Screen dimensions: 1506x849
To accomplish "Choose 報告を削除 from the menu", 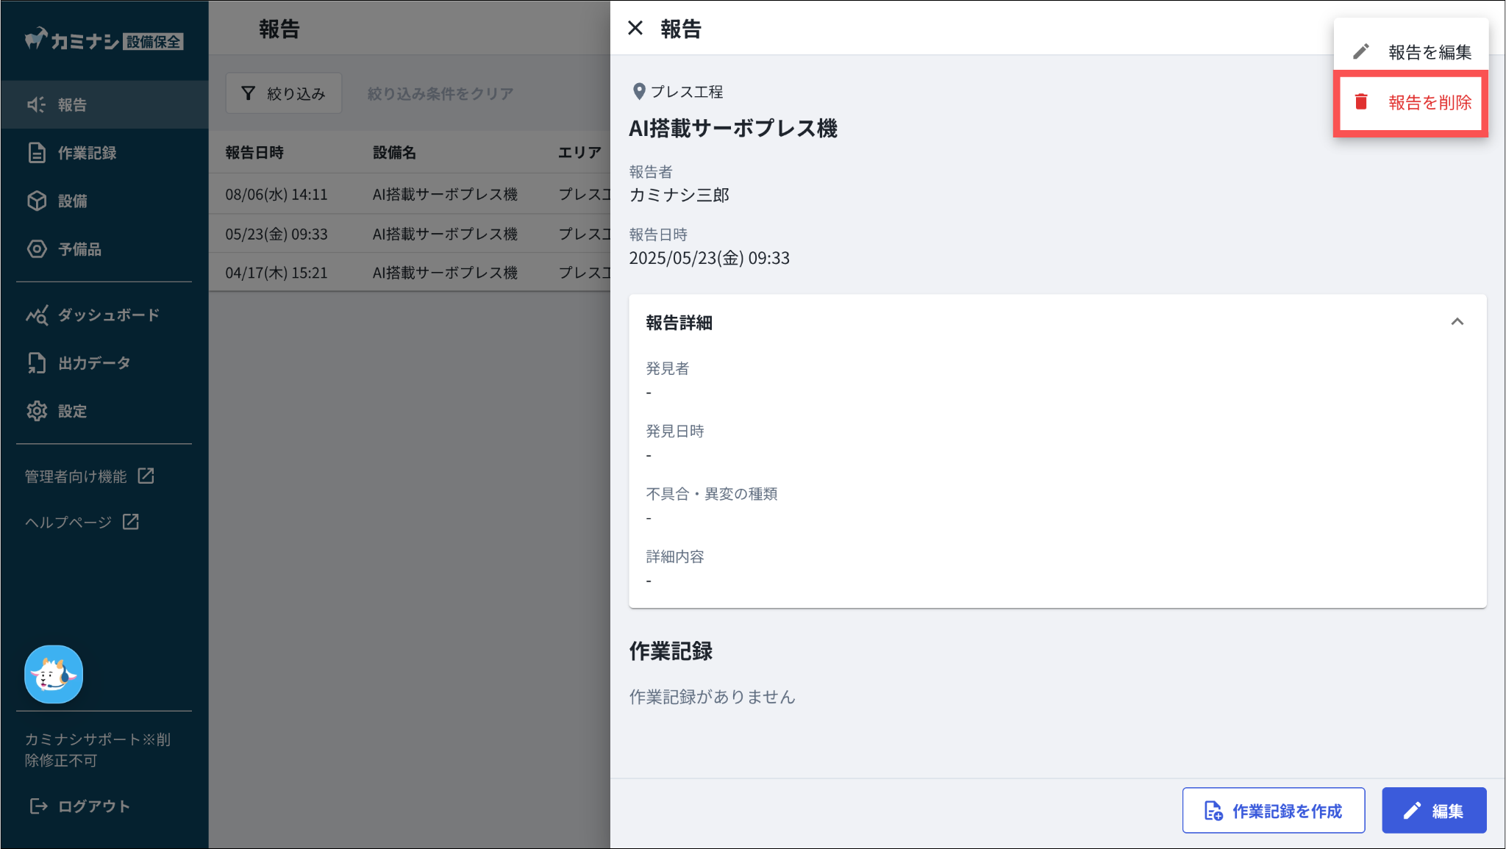I will [1410, 103].
